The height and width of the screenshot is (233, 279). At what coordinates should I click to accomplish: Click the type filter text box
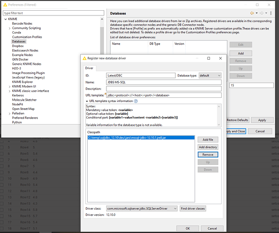tap(54, 13)
